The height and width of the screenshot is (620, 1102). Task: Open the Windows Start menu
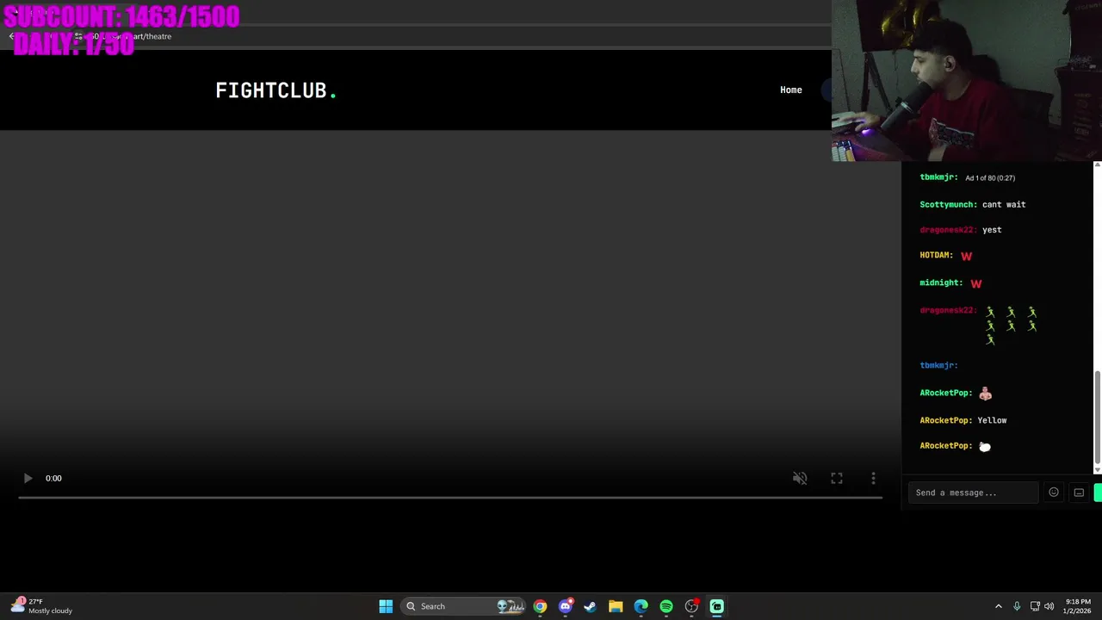pos(386,606)
